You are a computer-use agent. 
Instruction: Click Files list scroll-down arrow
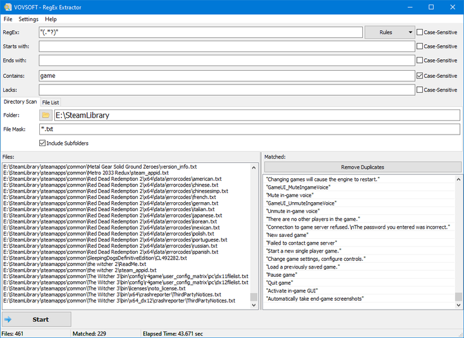coord(254,305)
